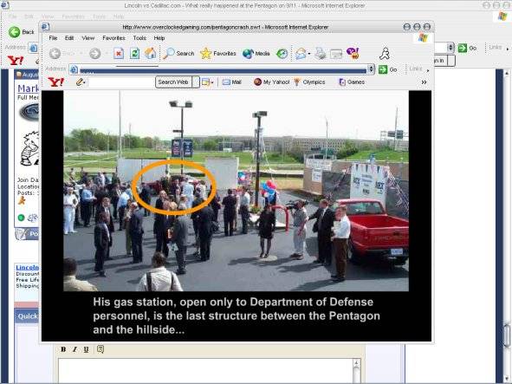Click the Refresh page icon

(x=134, y=53)
